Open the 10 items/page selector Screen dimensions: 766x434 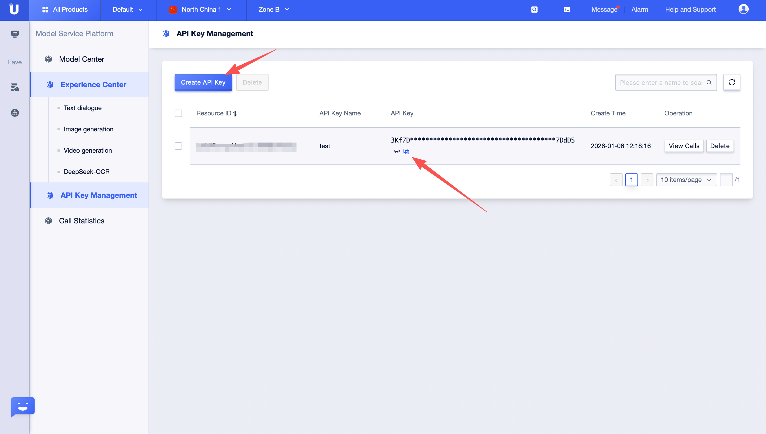[686, 180]
